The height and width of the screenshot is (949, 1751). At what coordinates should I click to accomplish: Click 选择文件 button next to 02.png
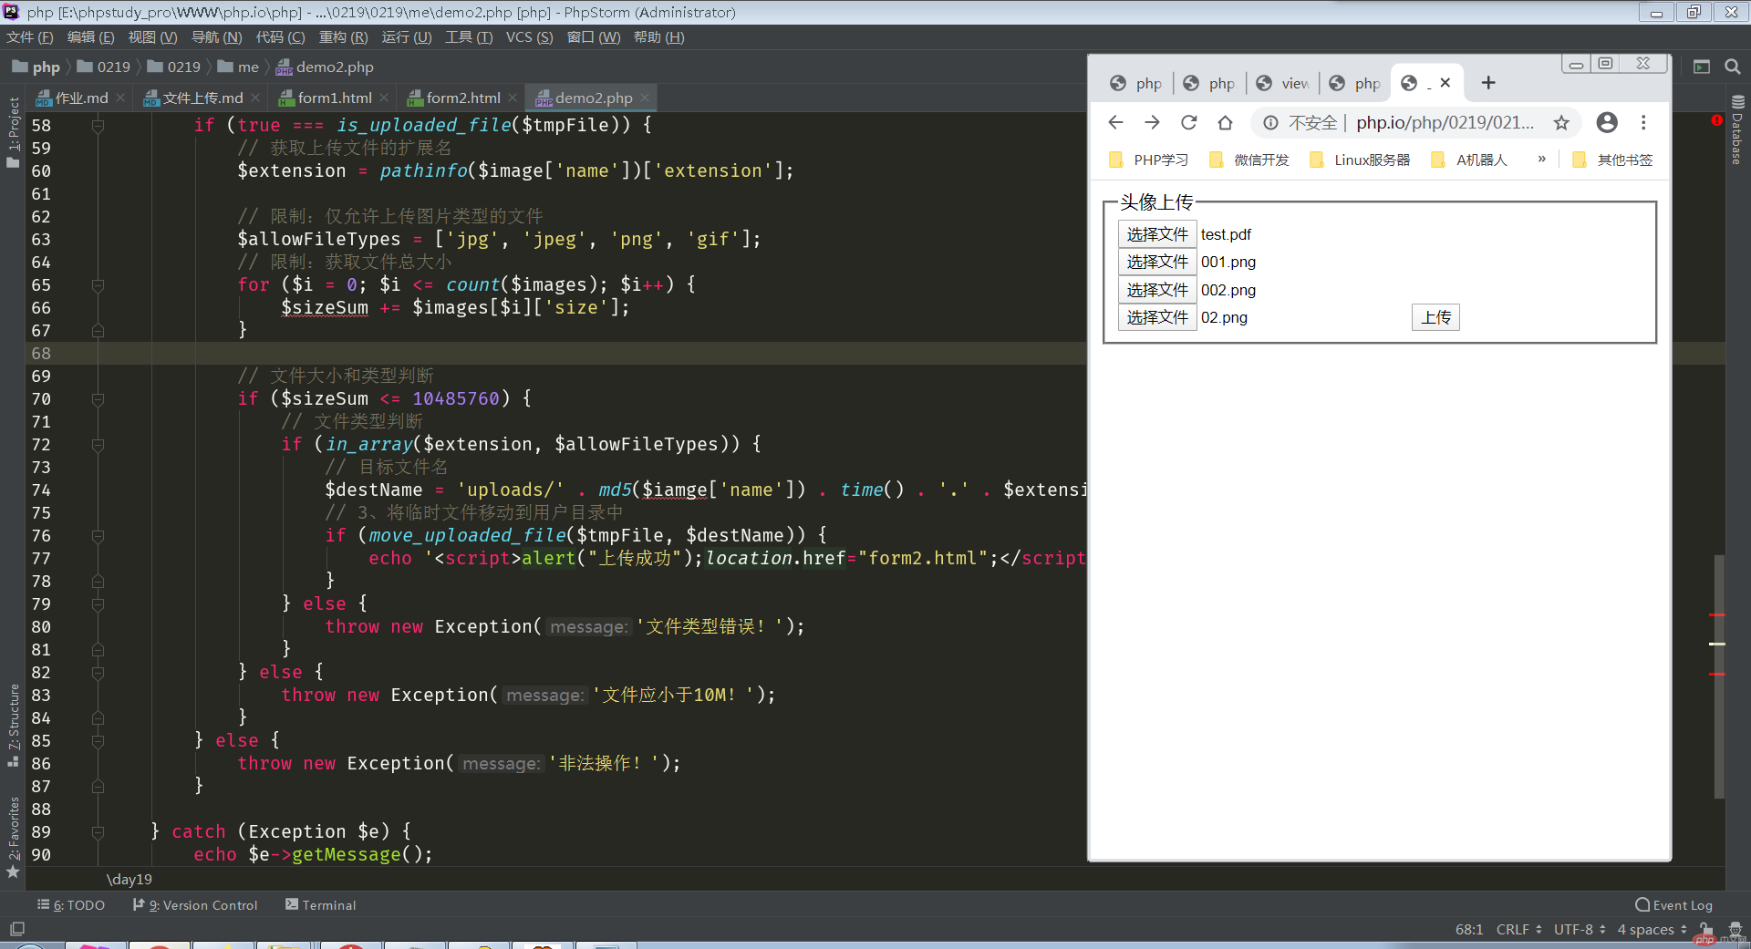(1157, 317)
